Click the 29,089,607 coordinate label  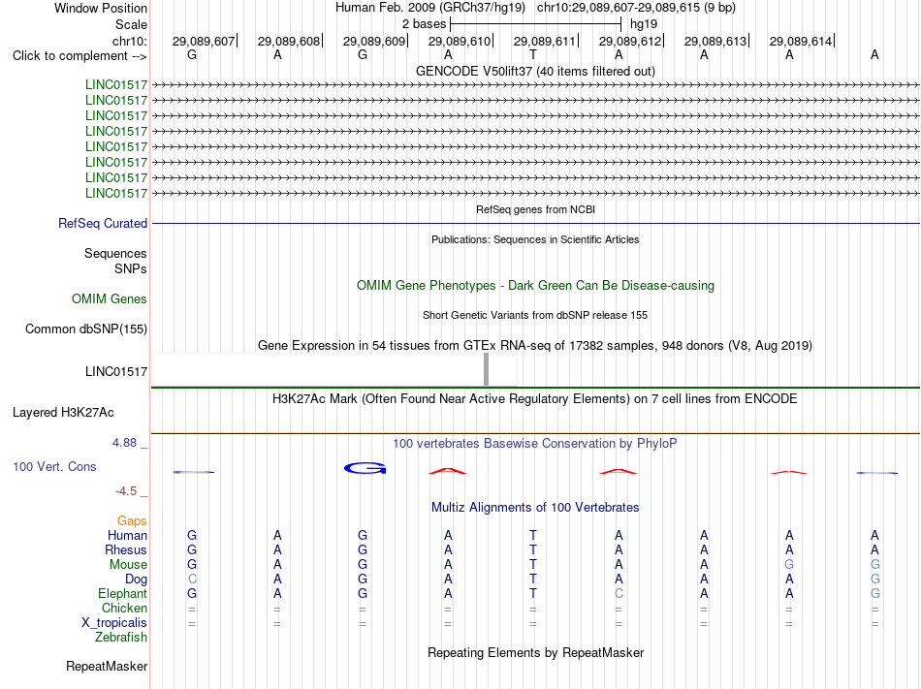click(204, 41)
